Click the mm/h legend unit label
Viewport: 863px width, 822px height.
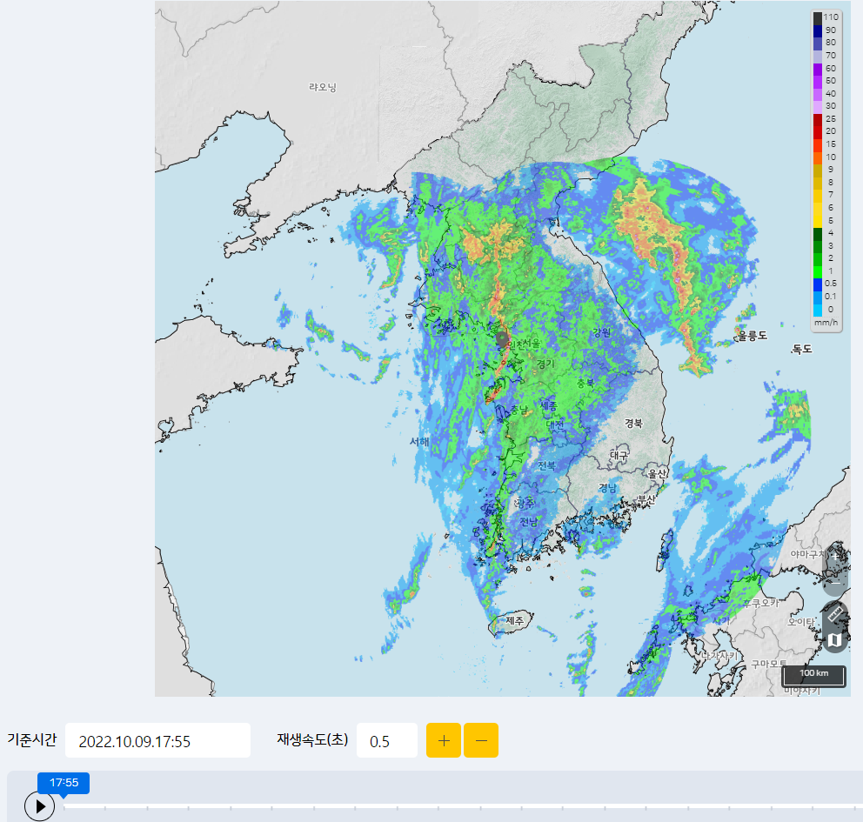(x=826, y=323)
